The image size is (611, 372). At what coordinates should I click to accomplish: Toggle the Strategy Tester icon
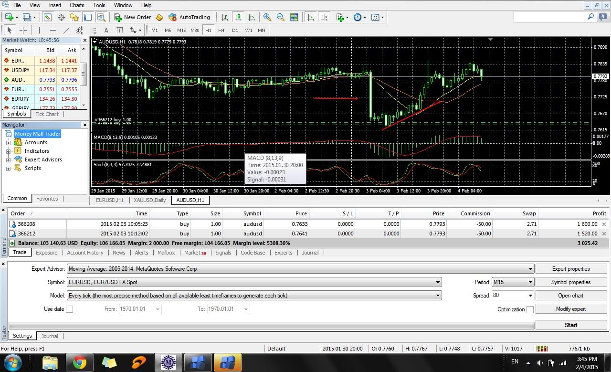tap(101, 17)
